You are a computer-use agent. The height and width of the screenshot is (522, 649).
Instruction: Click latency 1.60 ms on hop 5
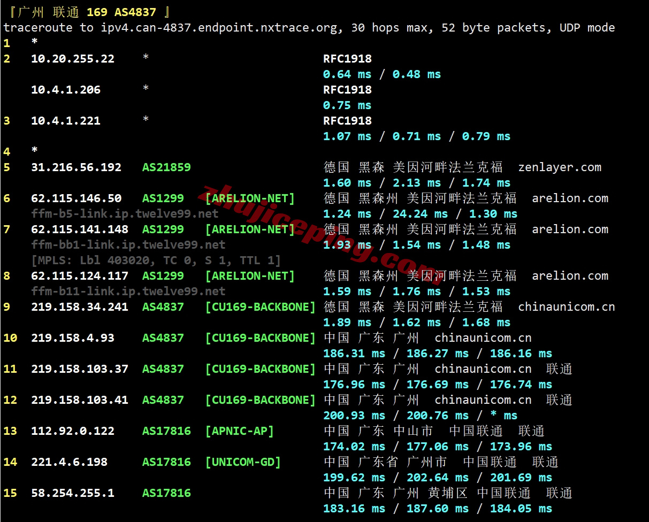point(347,183)
